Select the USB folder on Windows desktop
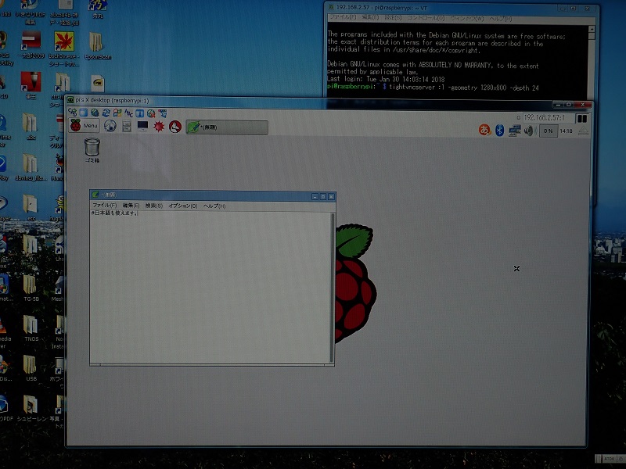This screenshot has height=469, width=626. pyautogui.click(x=31, y=367)
